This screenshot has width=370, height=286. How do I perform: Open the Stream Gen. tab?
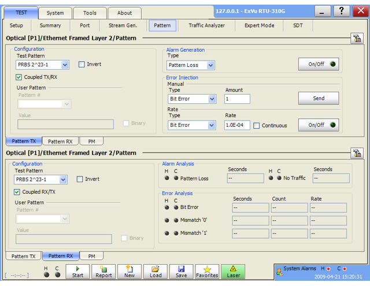(x=123, y=25)
